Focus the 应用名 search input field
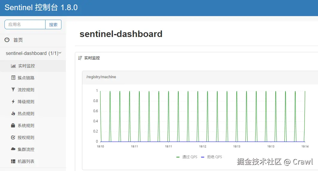This screenshot has height=171, width=318. [25, 24]
